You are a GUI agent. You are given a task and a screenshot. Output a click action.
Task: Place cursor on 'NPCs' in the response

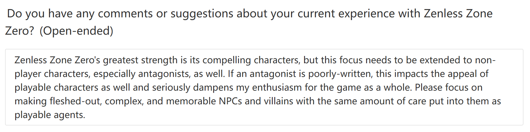tap(230, 101)
